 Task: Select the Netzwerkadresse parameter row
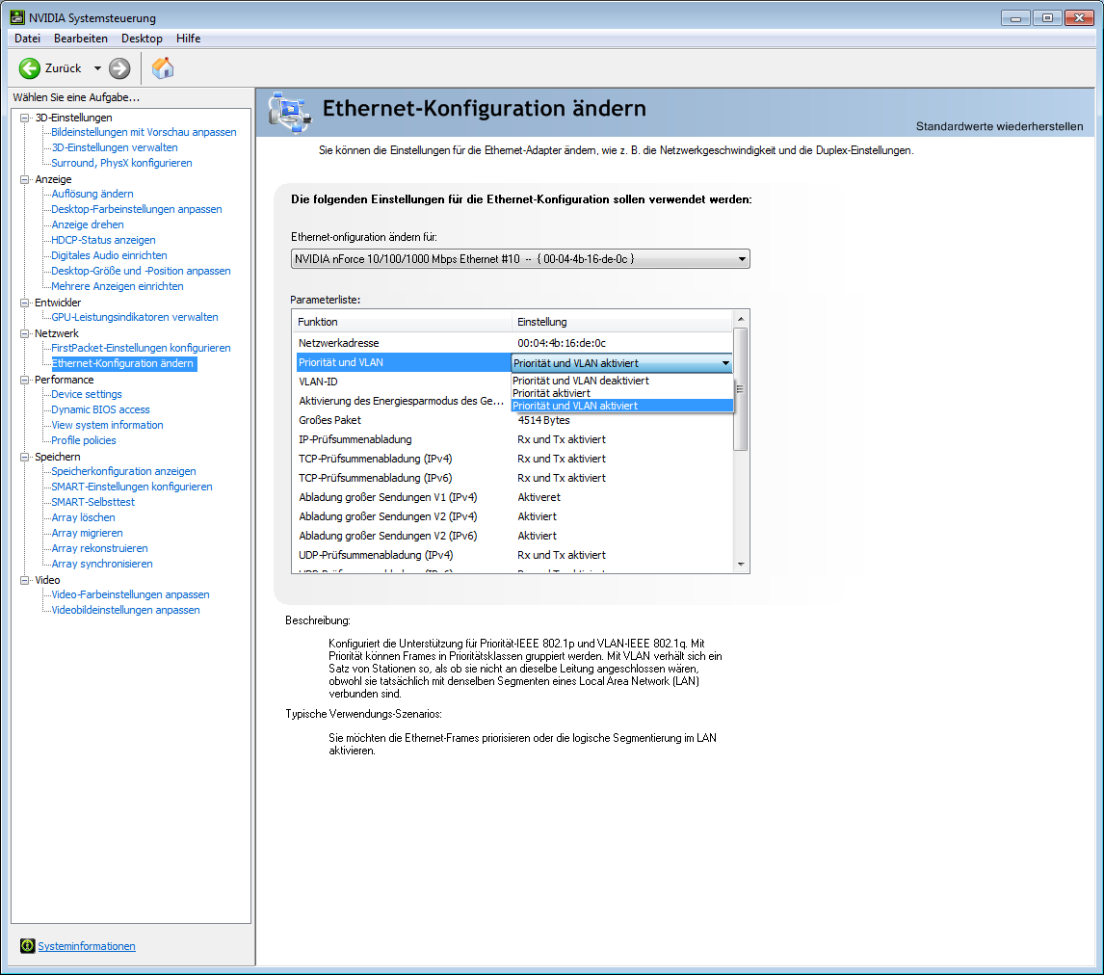coord(514,343)
